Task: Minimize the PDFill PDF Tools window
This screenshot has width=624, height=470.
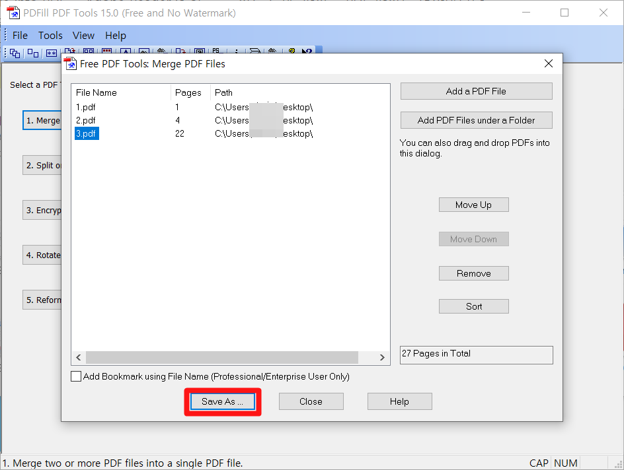Action: [526, 13]
